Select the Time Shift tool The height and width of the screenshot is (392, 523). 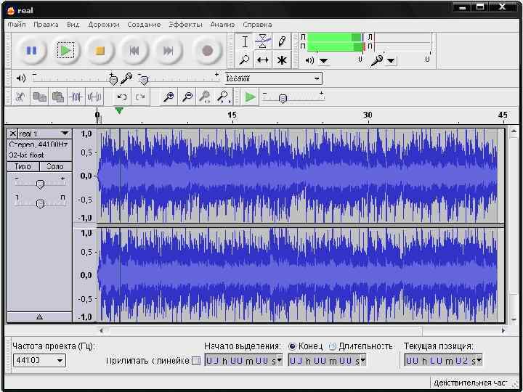263,60
